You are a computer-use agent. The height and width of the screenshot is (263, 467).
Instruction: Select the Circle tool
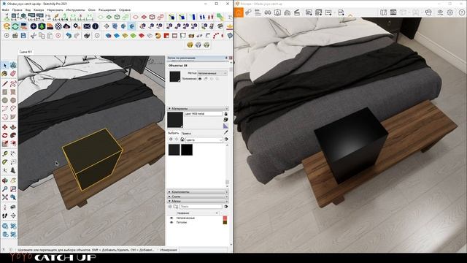(x=5, y=101)
